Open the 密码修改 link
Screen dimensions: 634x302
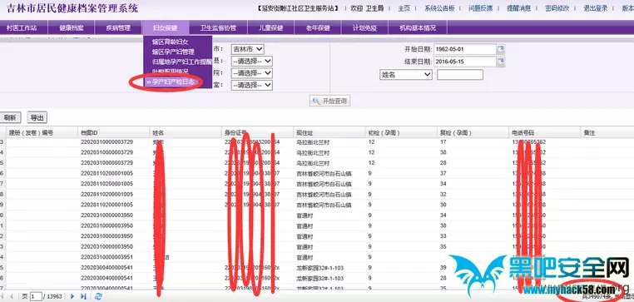(x=557, y=8)
